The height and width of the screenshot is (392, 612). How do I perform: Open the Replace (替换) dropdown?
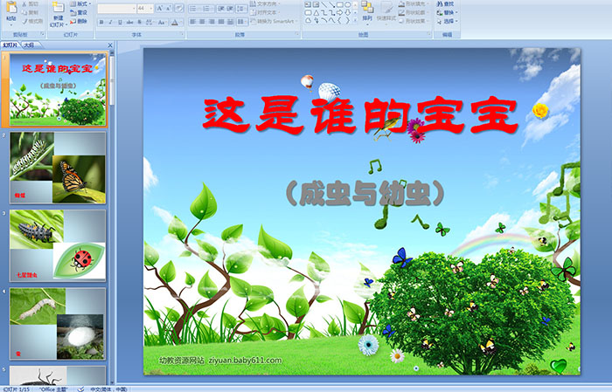click(x=448, y=12)
